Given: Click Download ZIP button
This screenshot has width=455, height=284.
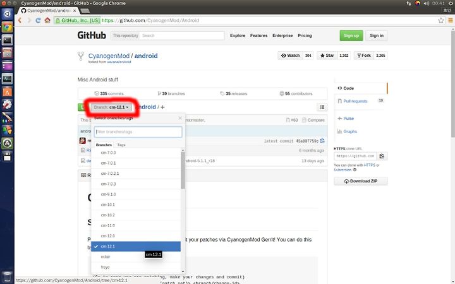Looking at the screenshot, I should pos(360,181).
